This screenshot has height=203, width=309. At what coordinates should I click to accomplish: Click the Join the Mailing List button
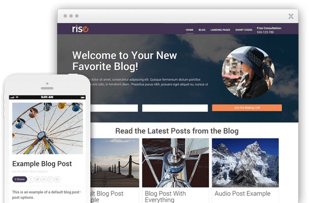coord(247,108)
